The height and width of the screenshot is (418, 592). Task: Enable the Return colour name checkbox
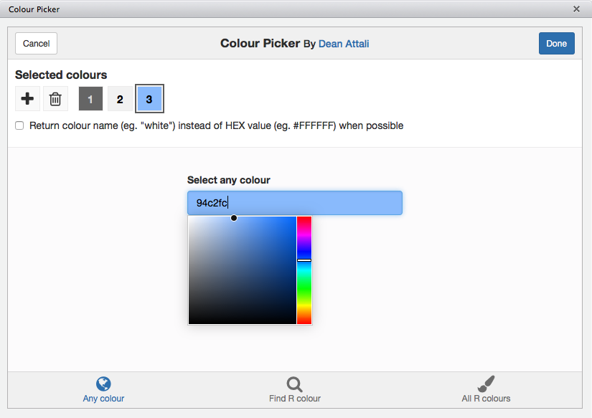tap(19, 125)
